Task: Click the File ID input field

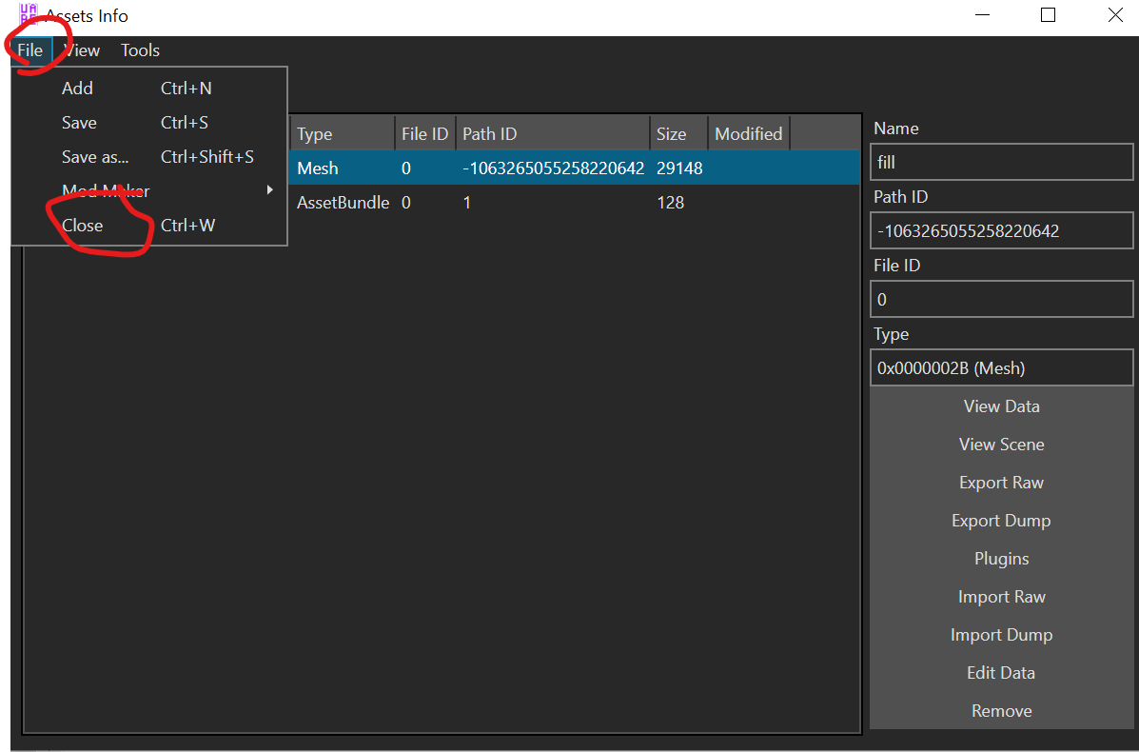Action: [1002, 299]
